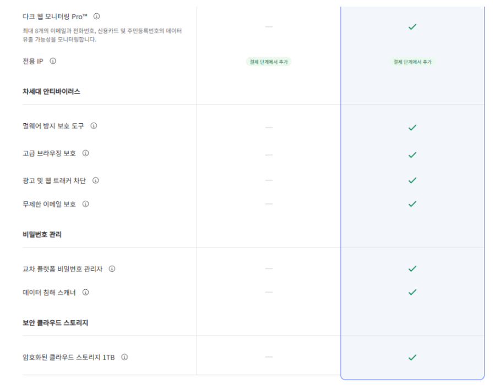Select the 보안 클라우드 스토리지 section heading

tap(55, 323)
